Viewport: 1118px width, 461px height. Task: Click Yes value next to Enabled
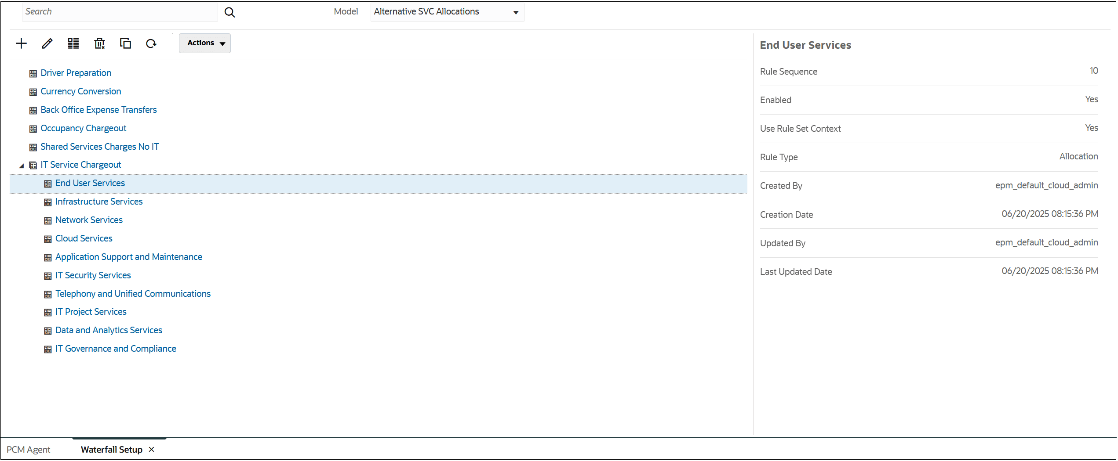tap(1092, 99)
